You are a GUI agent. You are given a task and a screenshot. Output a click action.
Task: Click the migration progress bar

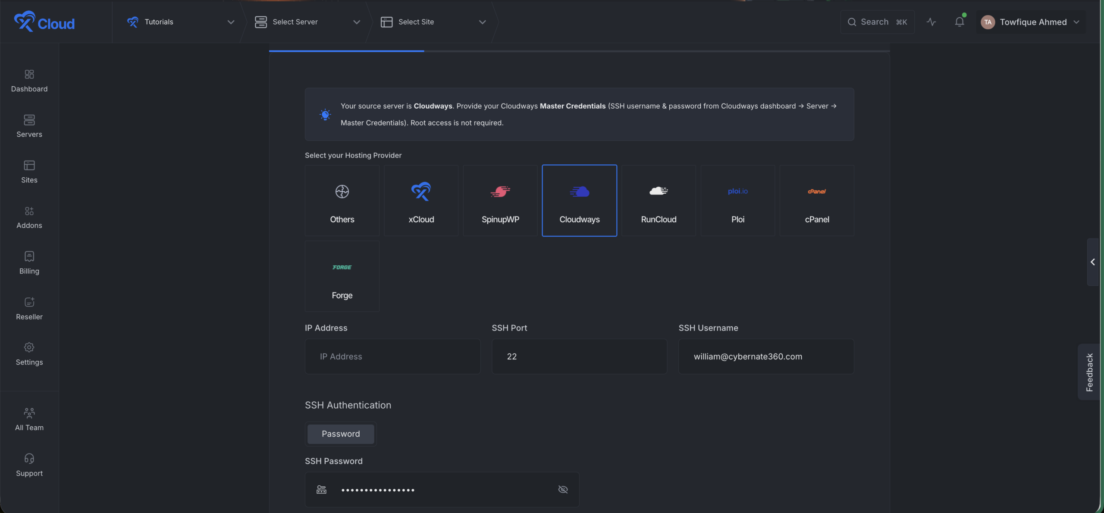coord(579,51)
